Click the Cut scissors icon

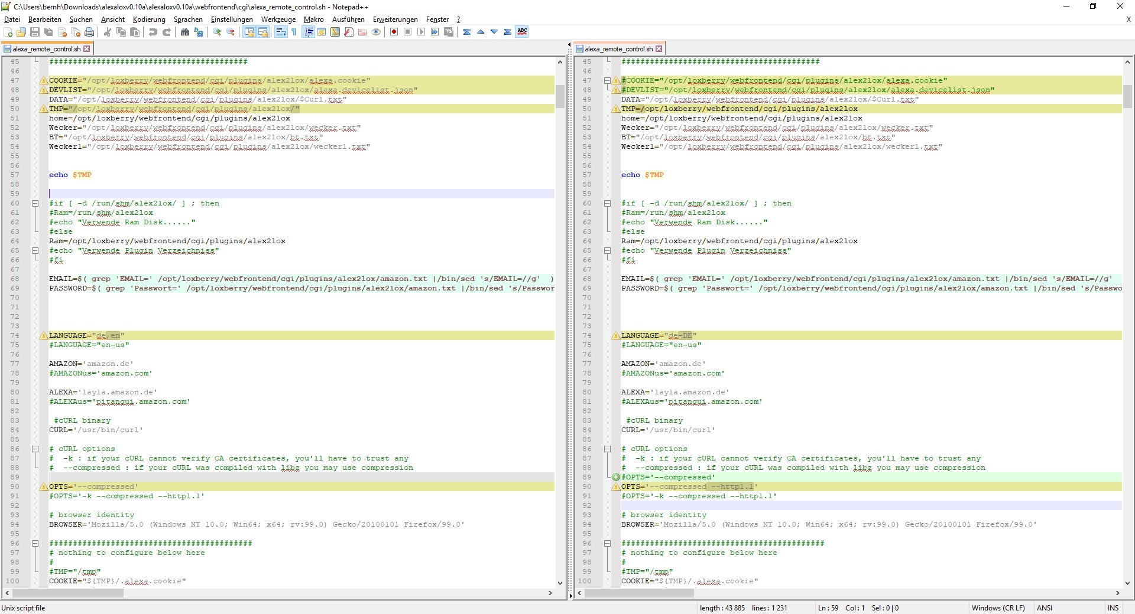click(x=108, y=32)
